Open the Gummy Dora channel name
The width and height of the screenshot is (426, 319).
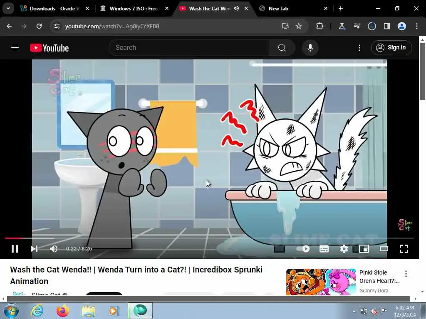click(x=374, y=290)
